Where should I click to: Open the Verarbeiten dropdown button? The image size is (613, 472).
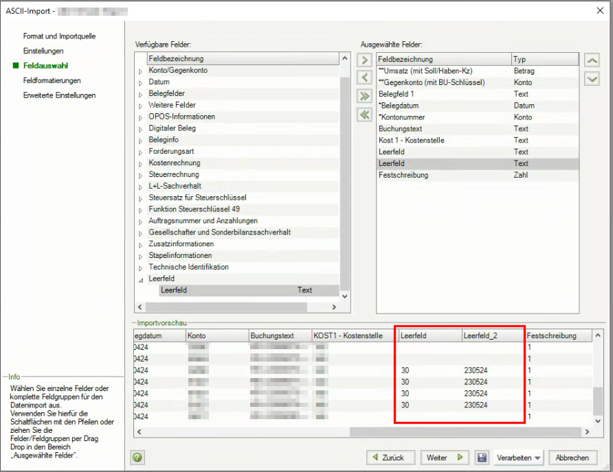click(x=518, y=458)
